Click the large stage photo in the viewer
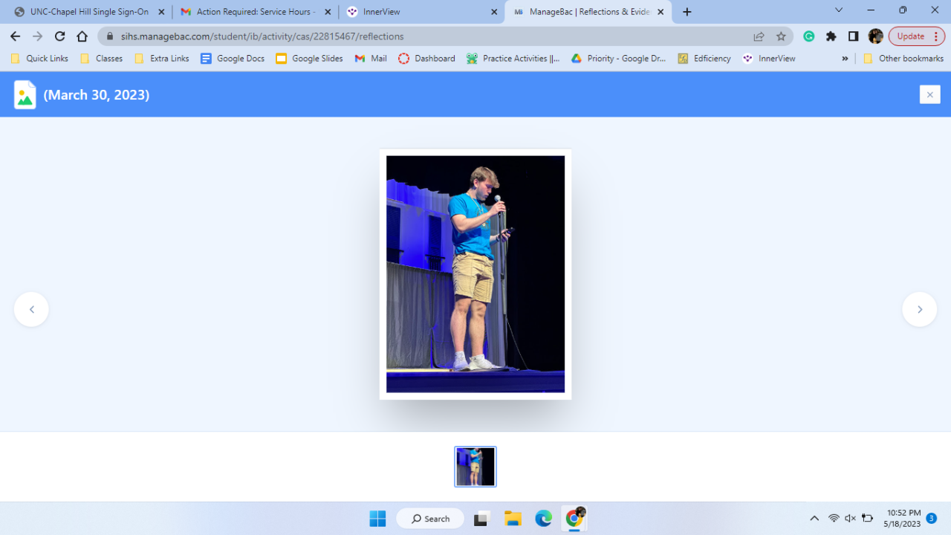Viewport: 951px width, 535px height. coord(475,274)
